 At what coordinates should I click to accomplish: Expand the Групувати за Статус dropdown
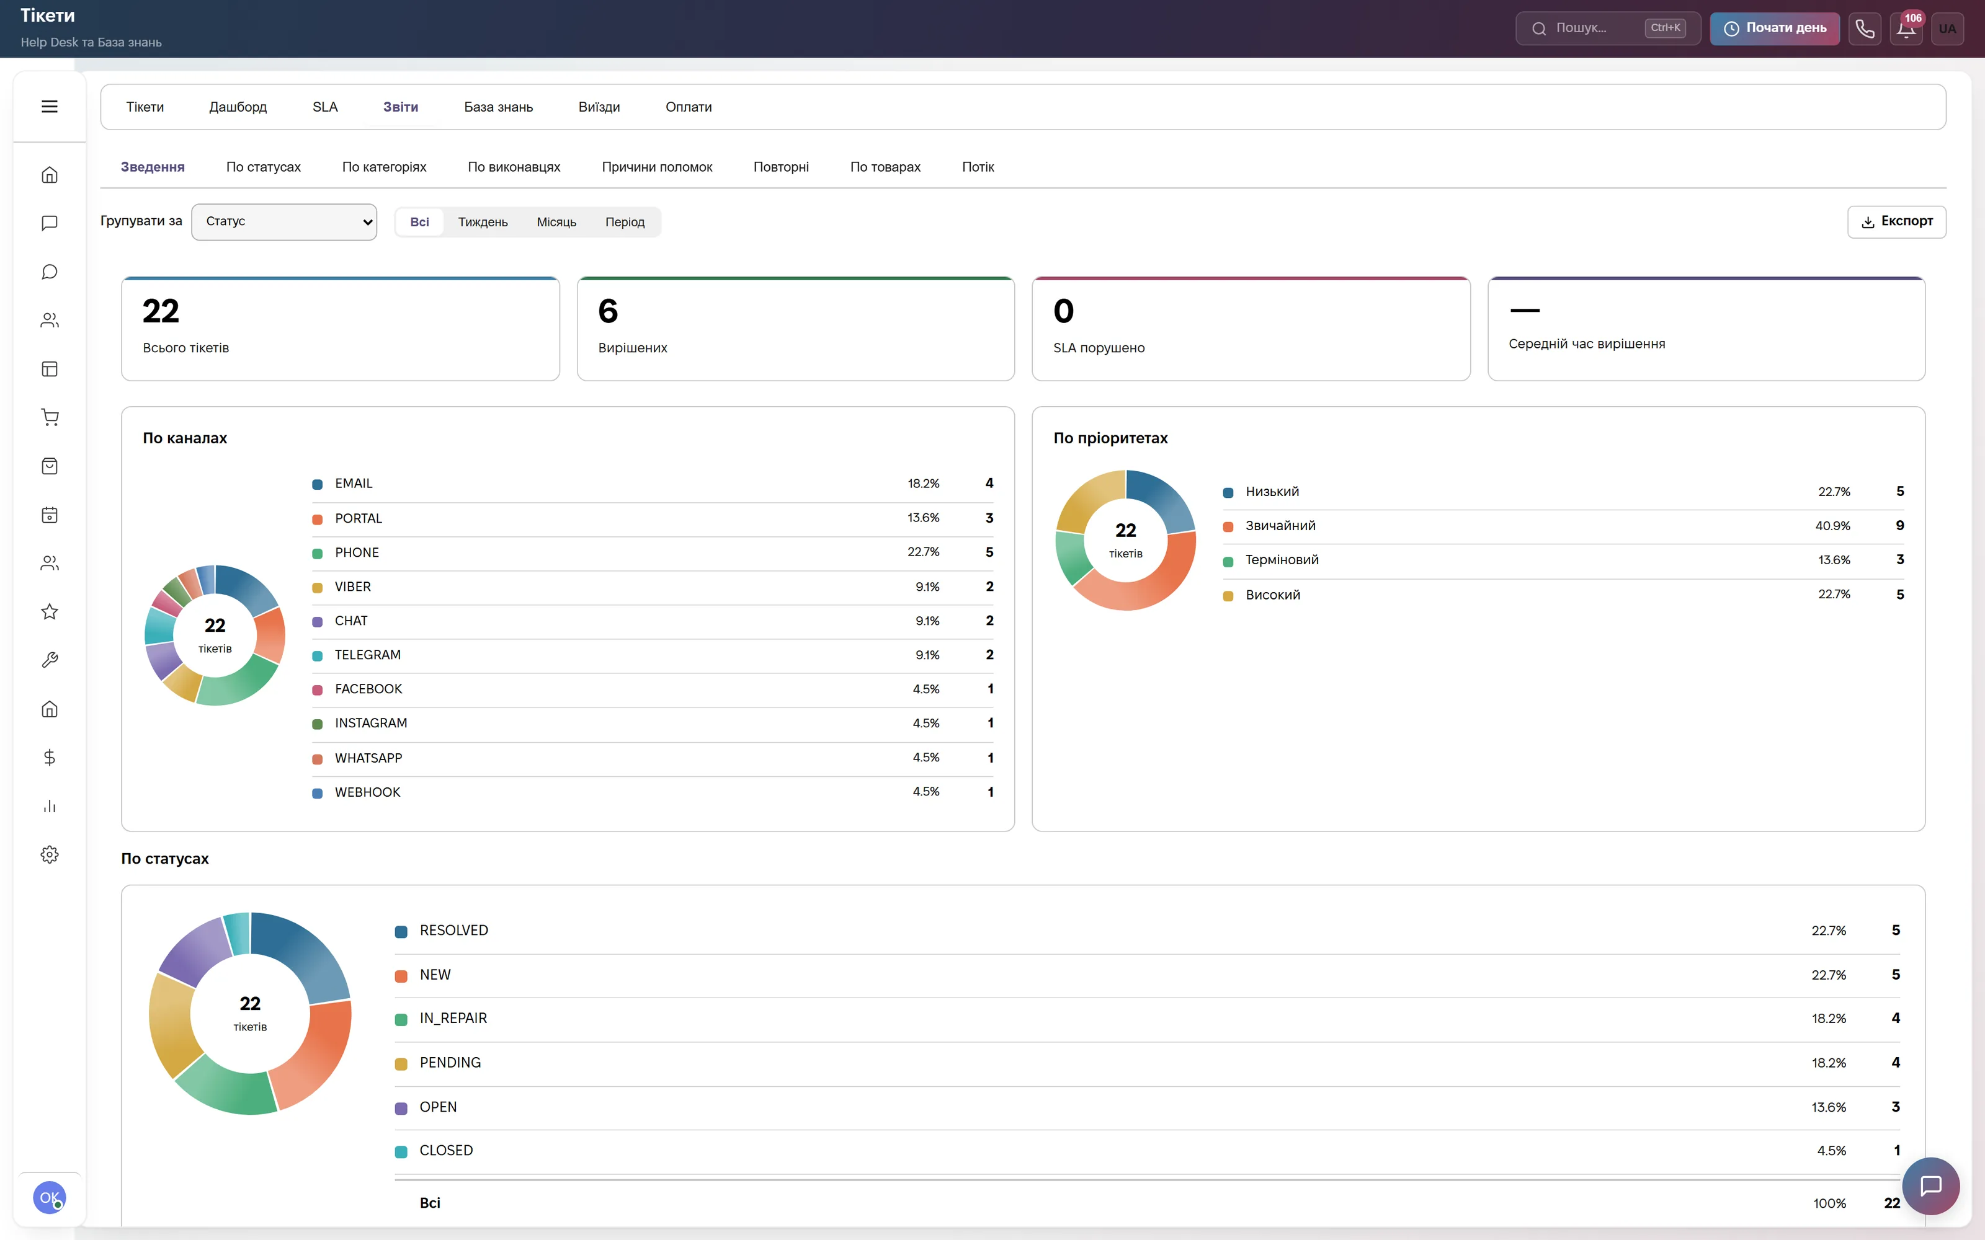[284, 221]
